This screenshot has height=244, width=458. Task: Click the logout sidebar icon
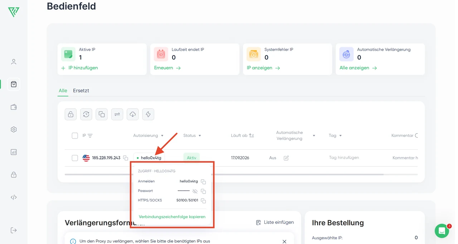click(x=14, y=230)
